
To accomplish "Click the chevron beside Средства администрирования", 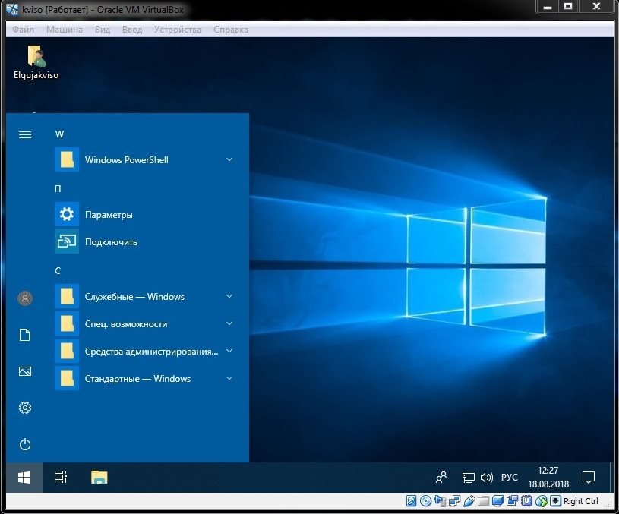I will tap(229, 351).
